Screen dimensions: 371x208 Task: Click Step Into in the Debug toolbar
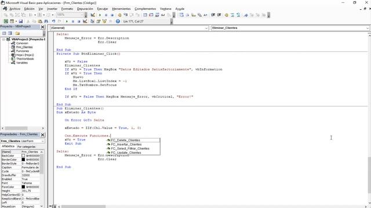(125, 15)
